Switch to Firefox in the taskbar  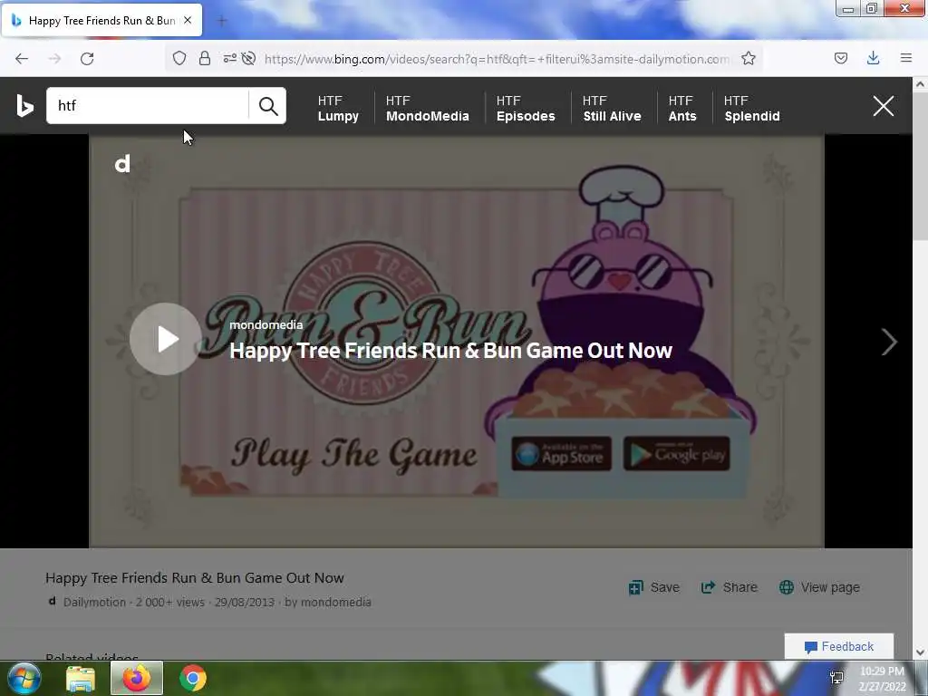pos(137,679)
